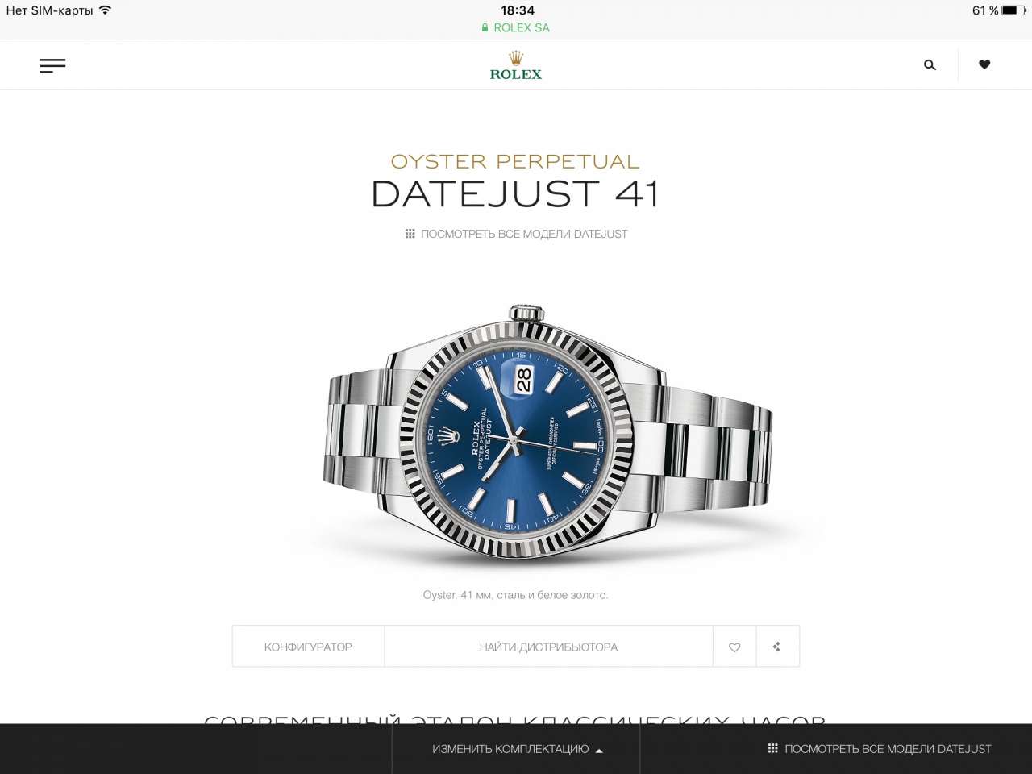1032x774 pixels.
Task: Click НАЙТИ ДИСТРИБЬЮТОРА button
Action: pyautogui.click(x=548, y=647)
